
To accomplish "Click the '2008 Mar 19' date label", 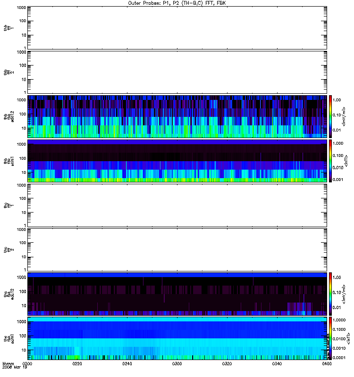I will coord(15,368).
